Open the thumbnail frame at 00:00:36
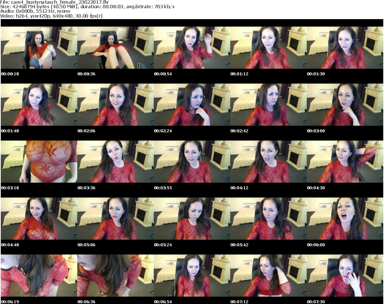 pyautogui.click(x=115, y=48)
